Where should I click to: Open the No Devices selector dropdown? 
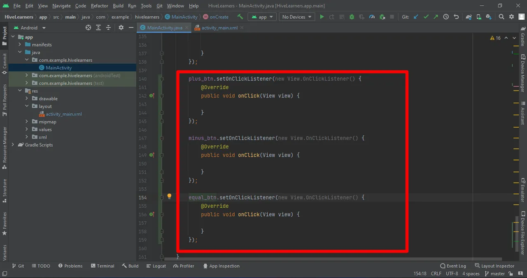pos(296,17)
